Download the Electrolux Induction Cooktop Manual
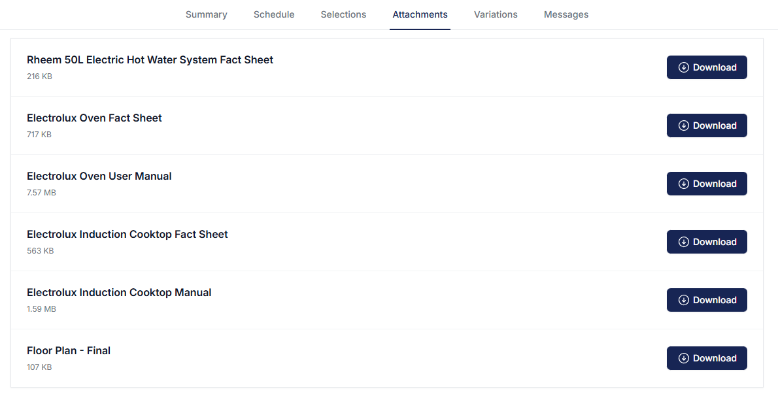Viewport: 778px width, 398px height. click(x=707, y=300)
